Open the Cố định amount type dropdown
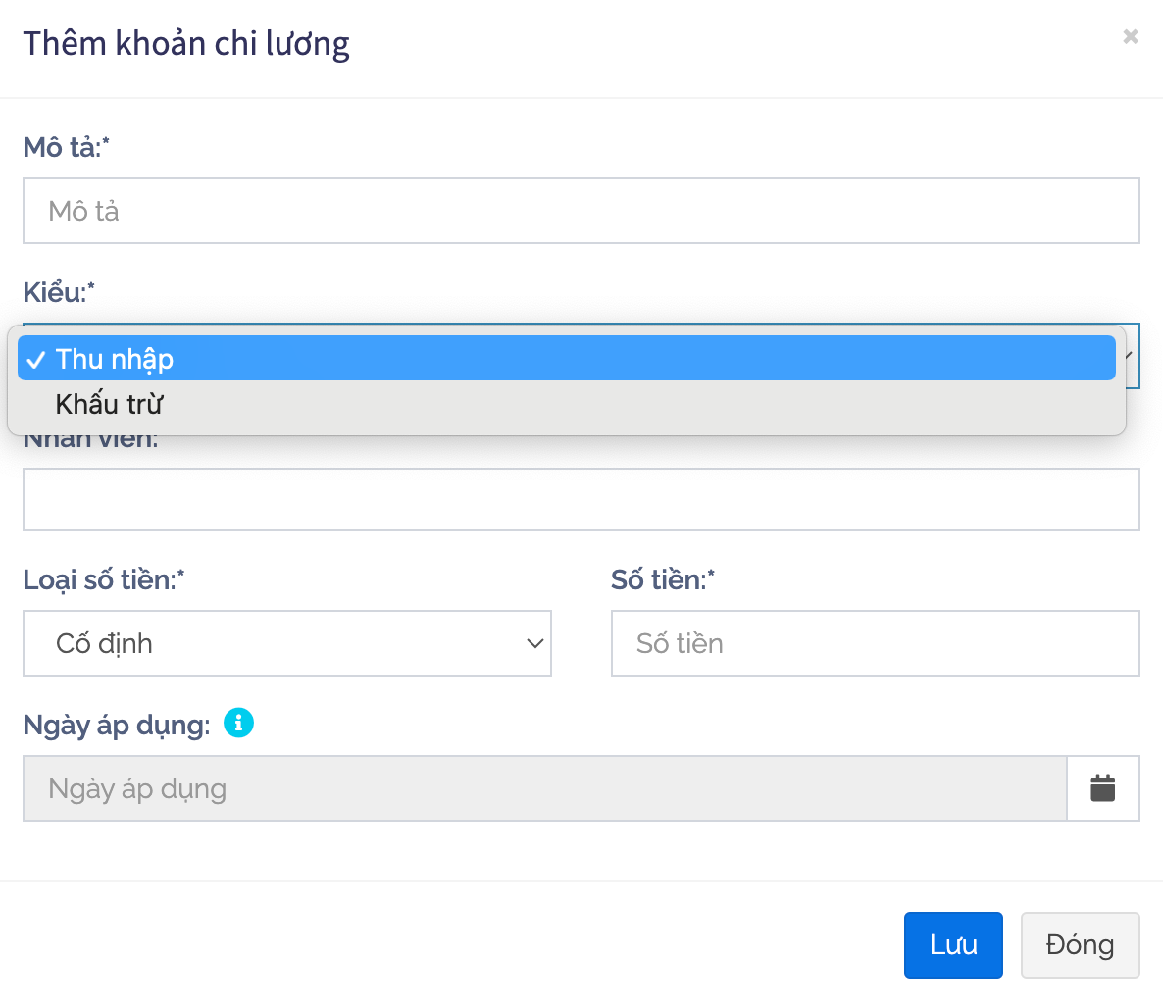1163x1004 pixels. pyautogui.click(x=286, y=643)
